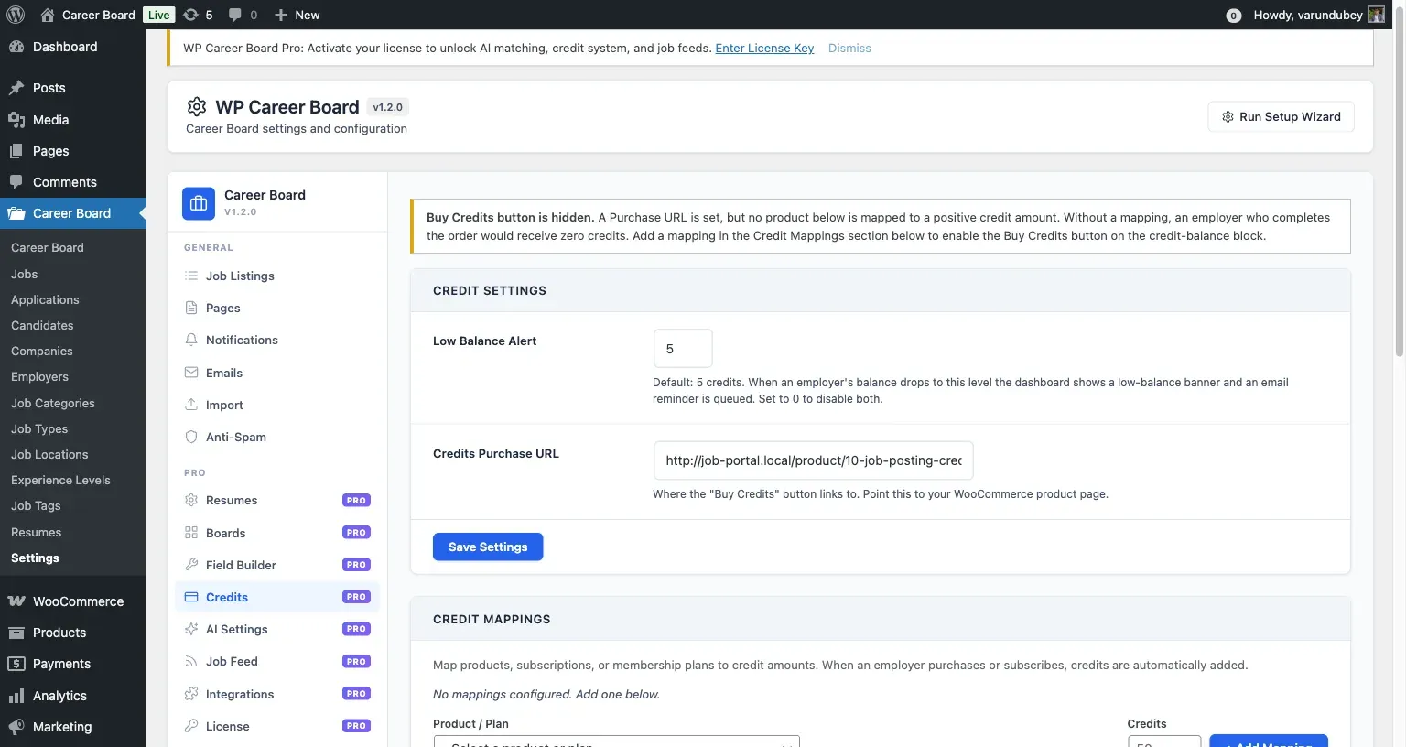Edit the Credits Purchase URL field
Viewport: 1406px width, 747px height.
813,460
